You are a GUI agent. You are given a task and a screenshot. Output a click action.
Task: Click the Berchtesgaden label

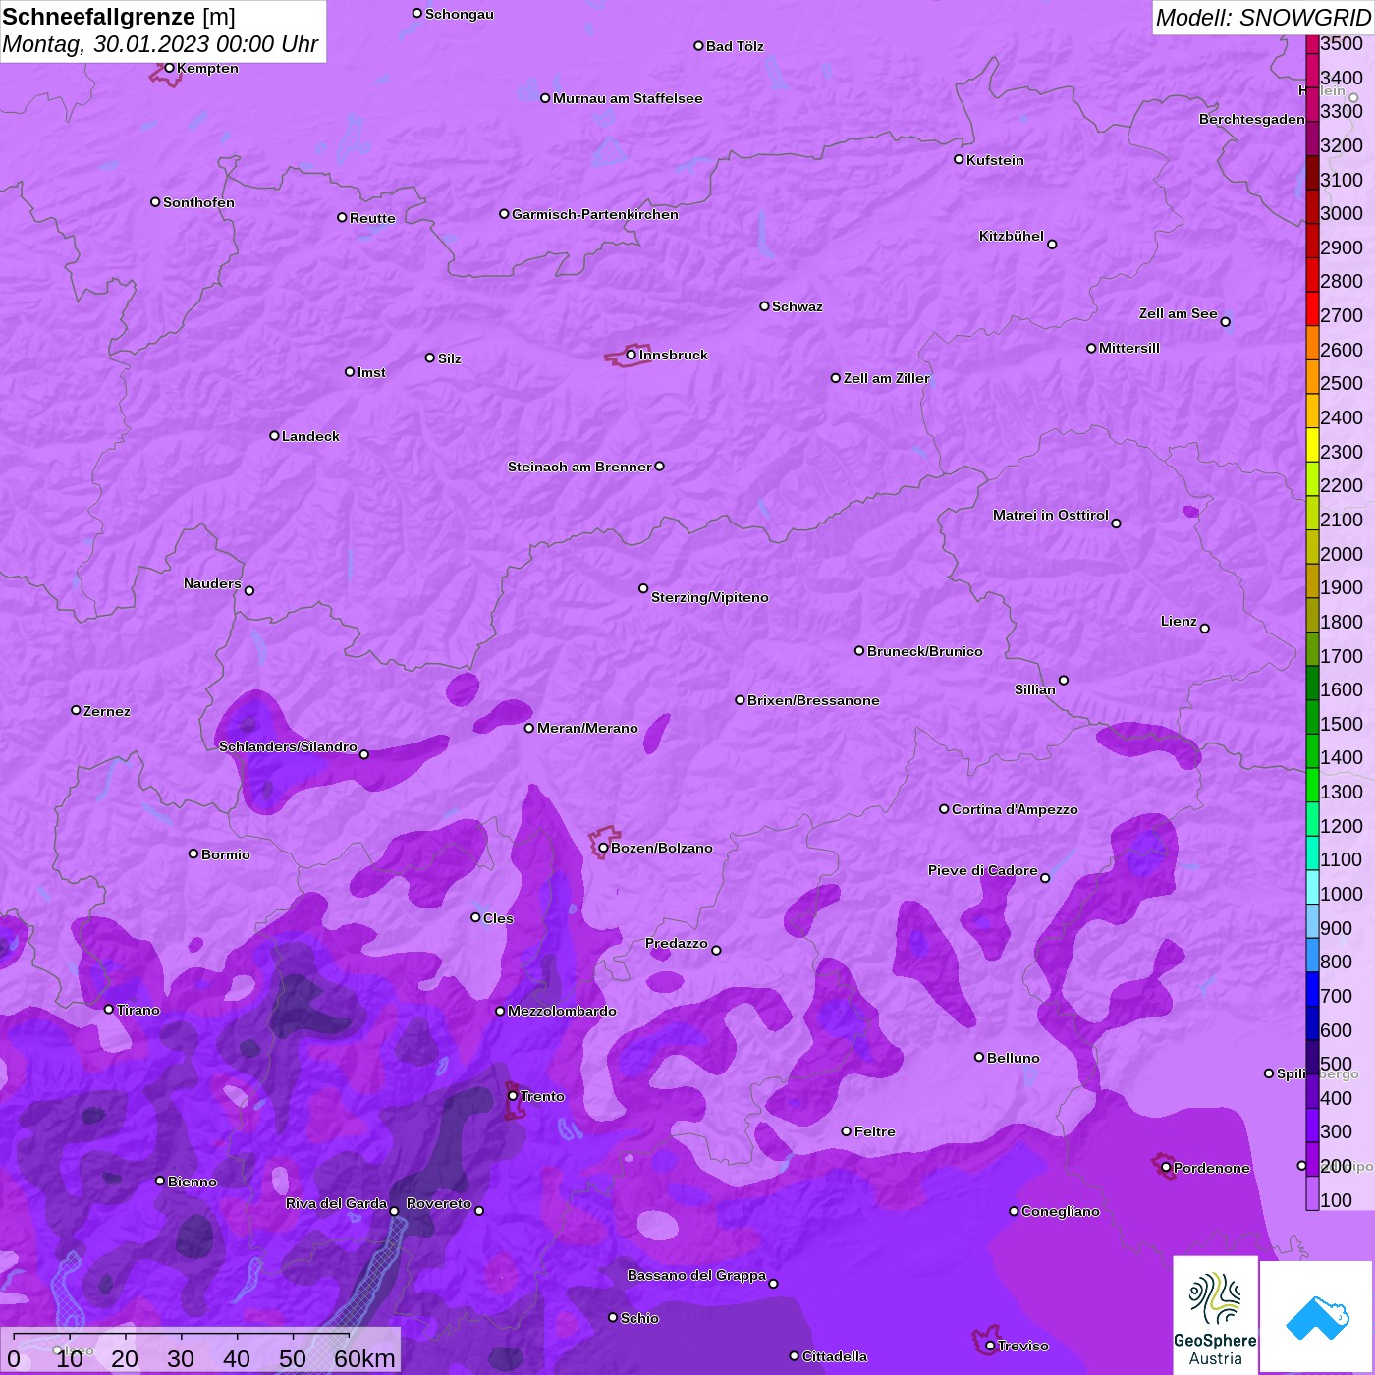(1252, 119)
